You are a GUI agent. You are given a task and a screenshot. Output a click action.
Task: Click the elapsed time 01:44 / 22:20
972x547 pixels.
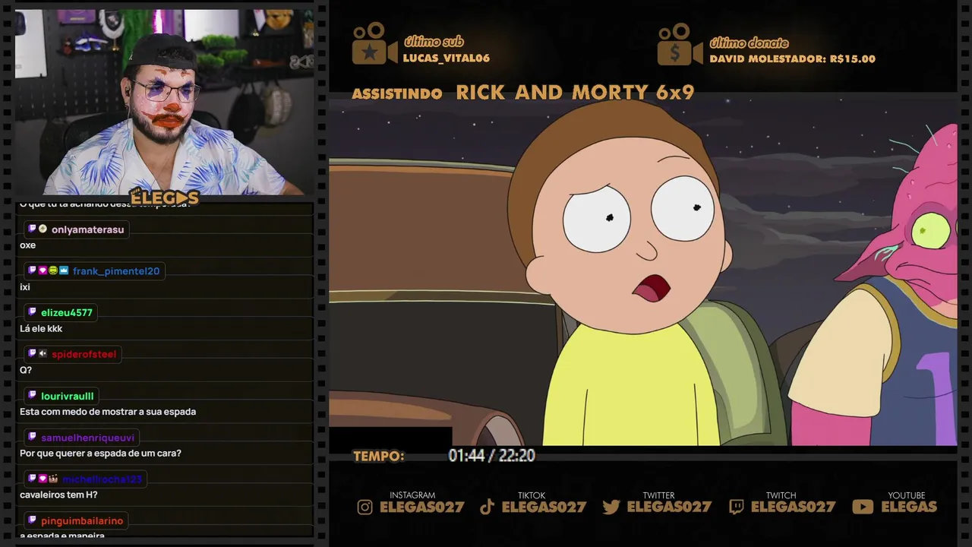[491, 456]
